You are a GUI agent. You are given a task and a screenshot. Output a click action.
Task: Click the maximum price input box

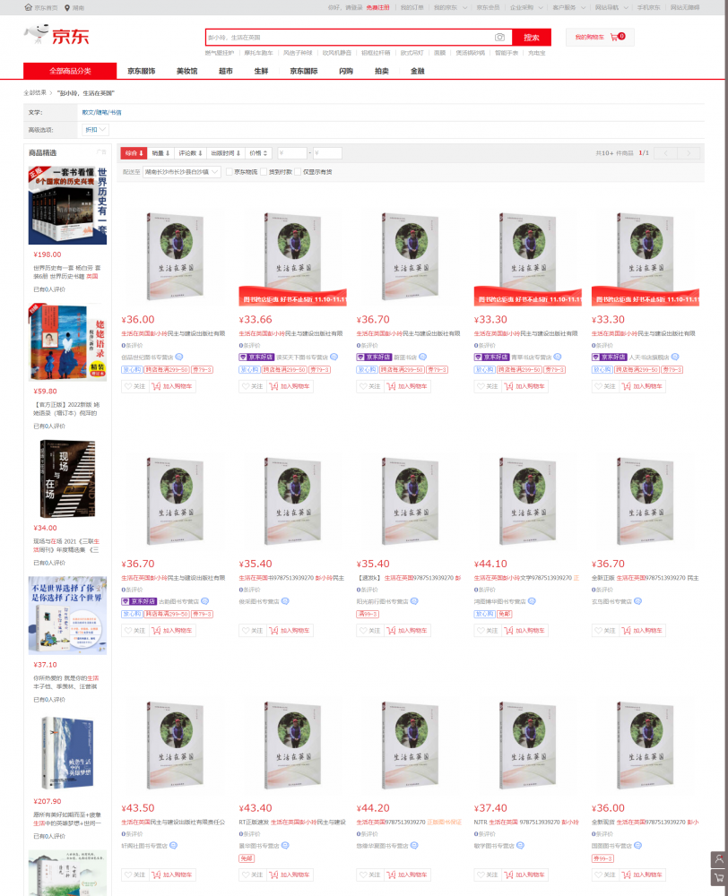(x=327, y=153)
